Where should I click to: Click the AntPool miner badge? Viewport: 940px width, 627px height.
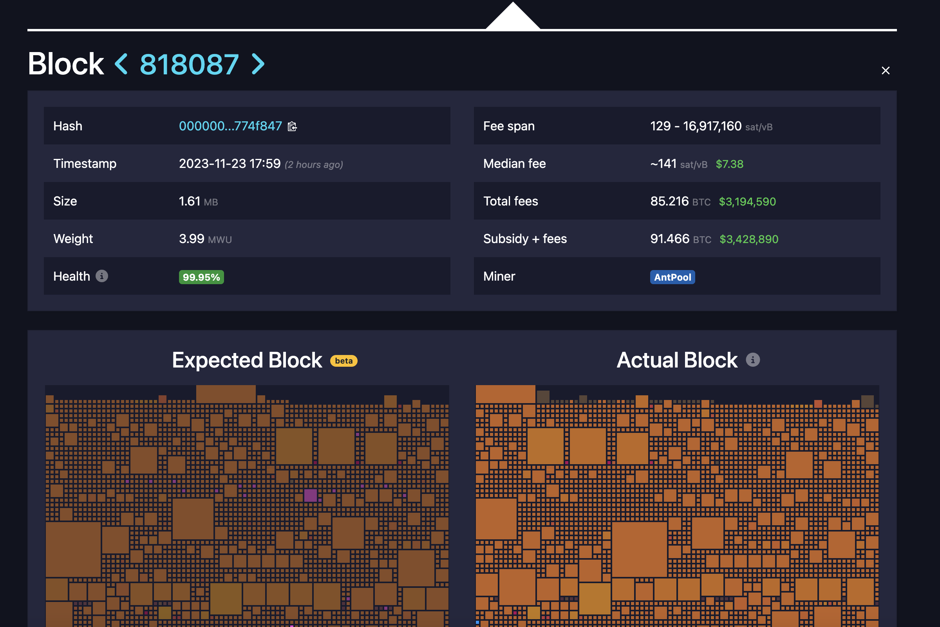click(x=672, y=277)
